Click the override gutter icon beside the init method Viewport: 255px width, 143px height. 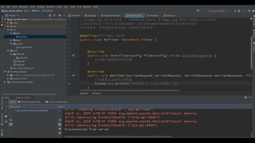click(x=73, y=56)
